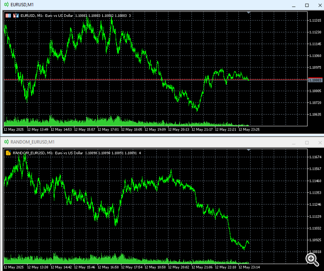Maximize the EURUSD,M1 chart window
This screenshot has width=324, height=271.
click(307, 5)
